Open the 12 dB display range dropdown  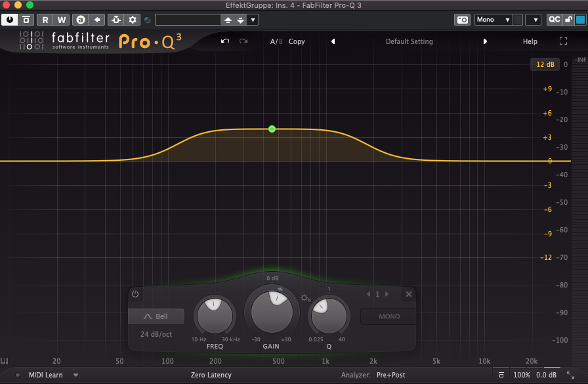[545, 64]
